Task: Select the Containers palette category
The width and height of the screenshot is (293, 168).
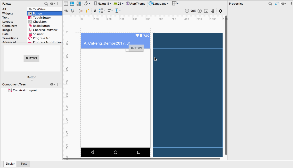Action: [10, 26]
